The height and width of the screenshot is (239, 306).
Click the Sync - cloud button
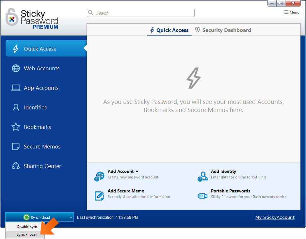tap(37, 217)
